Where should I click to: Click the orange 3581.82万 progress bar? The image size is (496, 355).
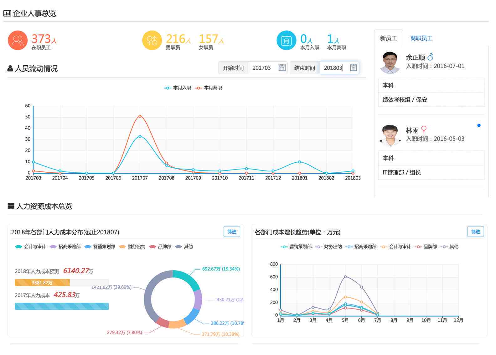(42, 283)
